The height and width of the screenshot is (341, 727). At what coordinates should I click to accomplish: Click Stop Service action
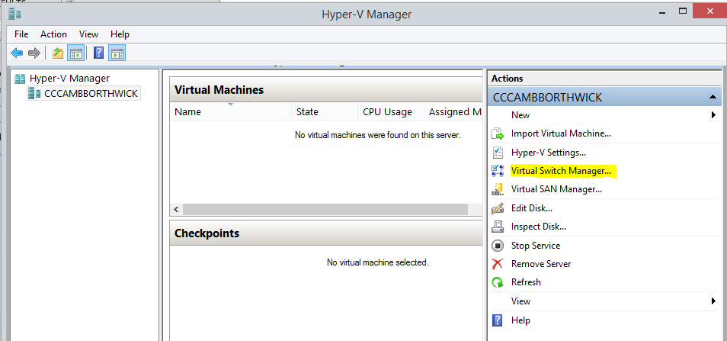[x=535, y=246]
